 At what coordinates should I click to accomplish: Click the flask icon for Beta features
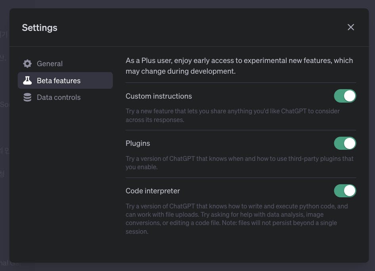[x=27, y=80]
